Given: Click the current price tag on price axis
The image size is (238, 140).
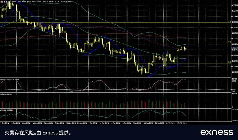Looking at the screenshot, I should click(x=235, y=48).
